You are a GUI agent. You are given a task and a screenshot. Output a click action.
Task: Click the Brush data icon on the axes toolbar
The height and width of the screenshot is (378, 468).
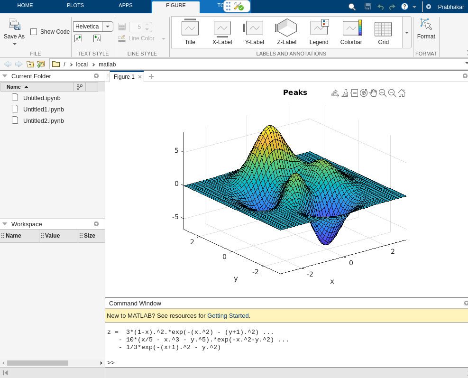pos(345,93)
